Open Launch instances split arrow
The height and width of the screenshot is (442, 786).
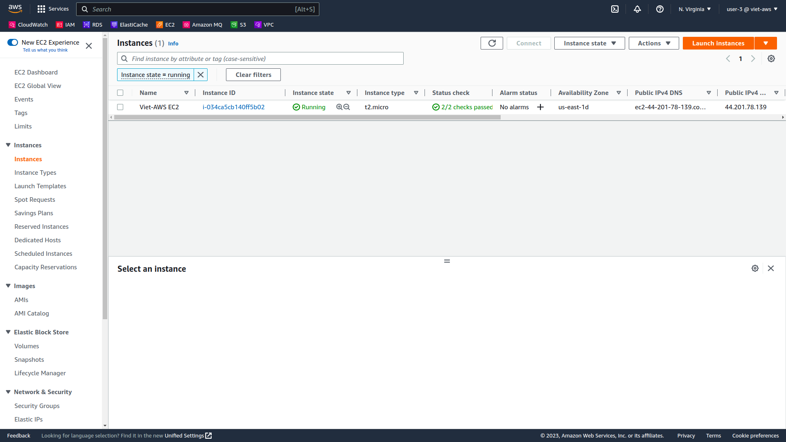(766, 43)
